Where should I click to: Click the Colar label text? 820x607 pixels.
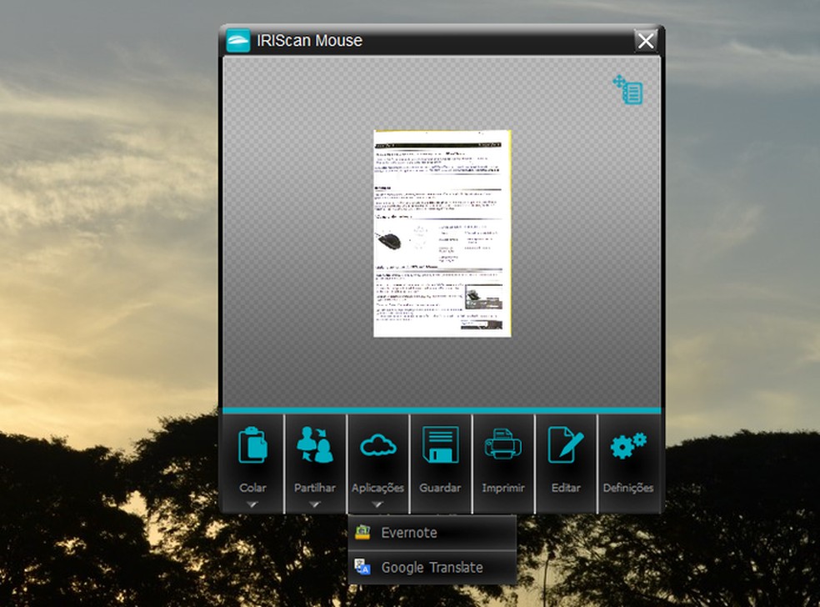tap(252, 488)
